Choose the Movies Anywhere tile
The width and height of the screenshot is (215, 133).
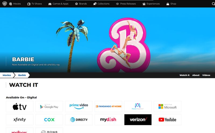click(x=138, y=106)
